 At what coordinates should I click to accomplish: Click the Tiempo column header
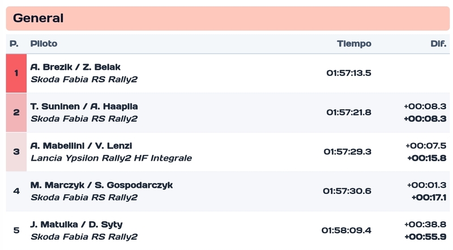pos(354,44)
